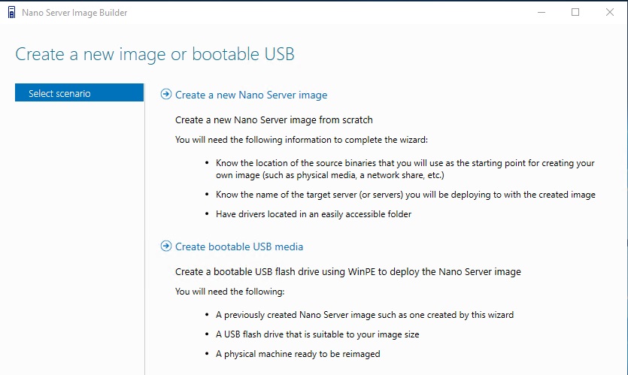Click the Nano Server Image Builder app icon
The height and width of the screenshot is (375, 628).
[x=11, y=13]
